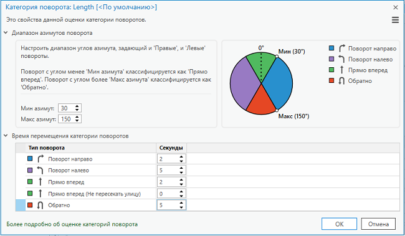Click the left turn icon in pie legend
Screen dimensions: 405x236
point(341,59)
